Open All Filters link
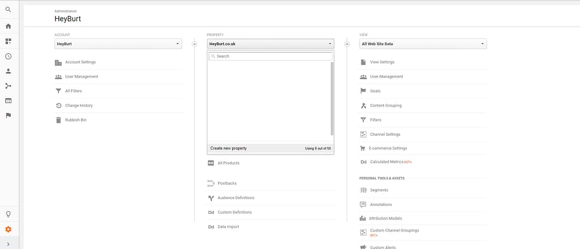 click(74, 91)
